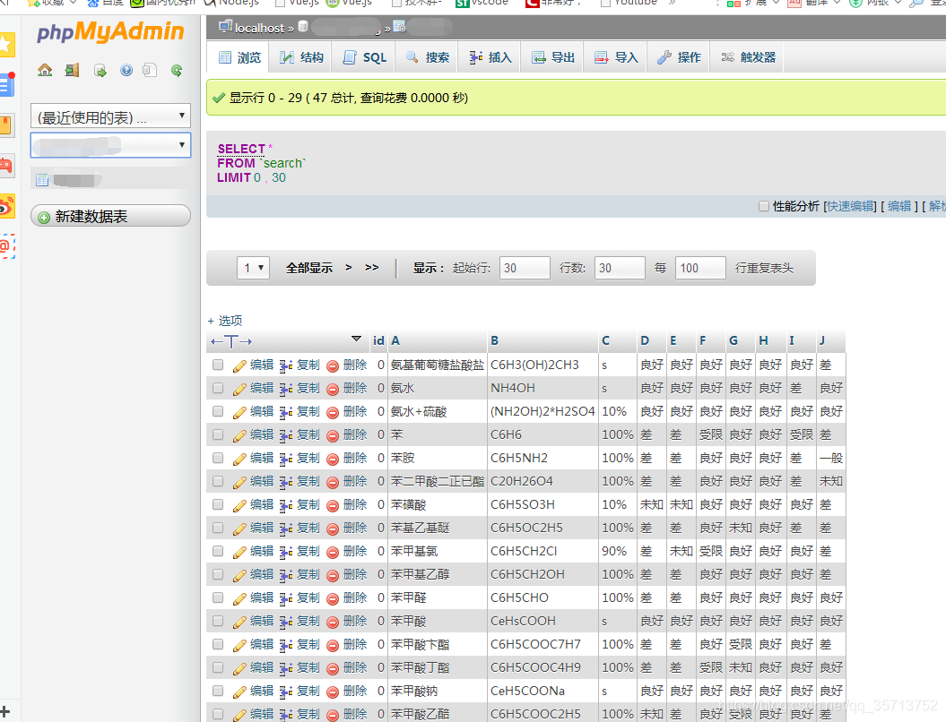This screenshot has width=946, height=722.
Task: Open the 导入 import tab
Action: pyautogui.click(x=616, y=57)
